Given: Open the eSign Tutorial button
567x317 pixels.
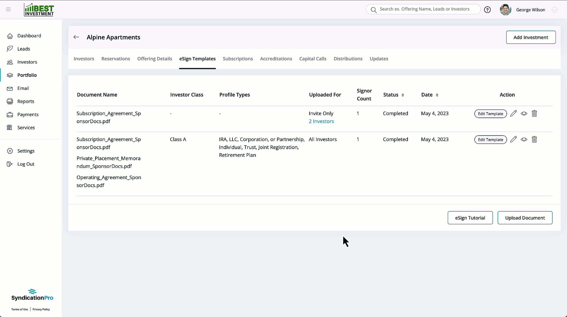Looking at the screenshot, I should (x=470, y=218).
